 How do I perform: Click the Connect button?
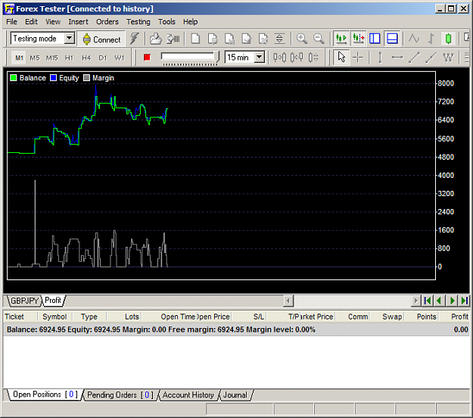pyautogui.click(x=101, y=39)
